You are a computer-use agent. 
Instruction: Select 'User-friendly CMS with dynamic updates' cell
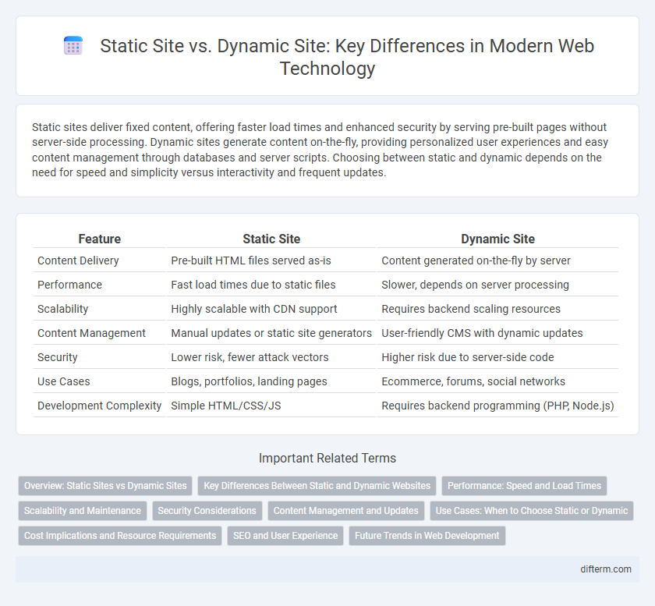497,333
